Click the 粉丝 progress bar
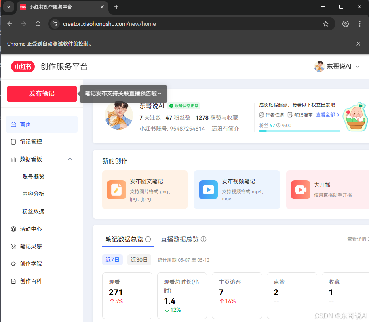Image resolution: width=369 pixels, height=322 pixels. coord(300,131)
